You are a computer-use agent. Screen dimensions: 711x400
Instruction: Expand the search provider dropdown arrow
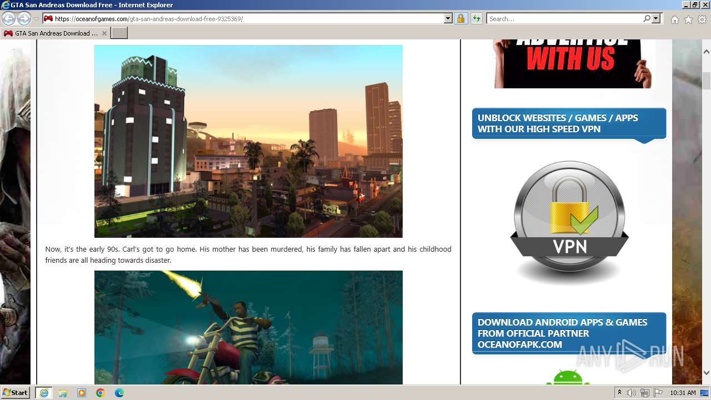click(x=656, y=19)
